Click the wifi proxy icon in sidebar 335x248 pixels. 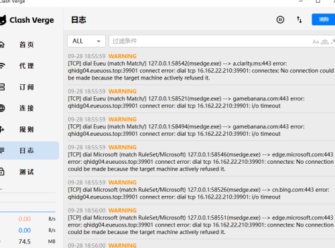2,66
